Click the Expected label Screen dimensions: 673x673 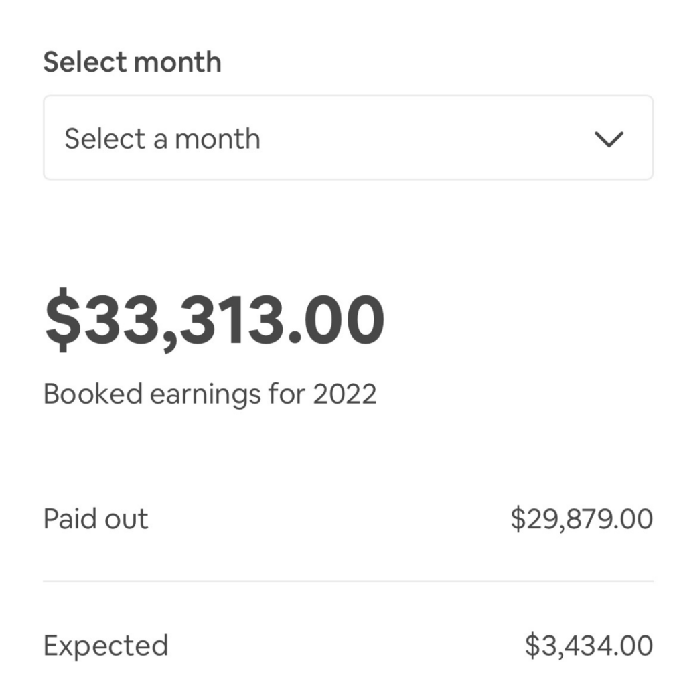(x=105, y=644)
